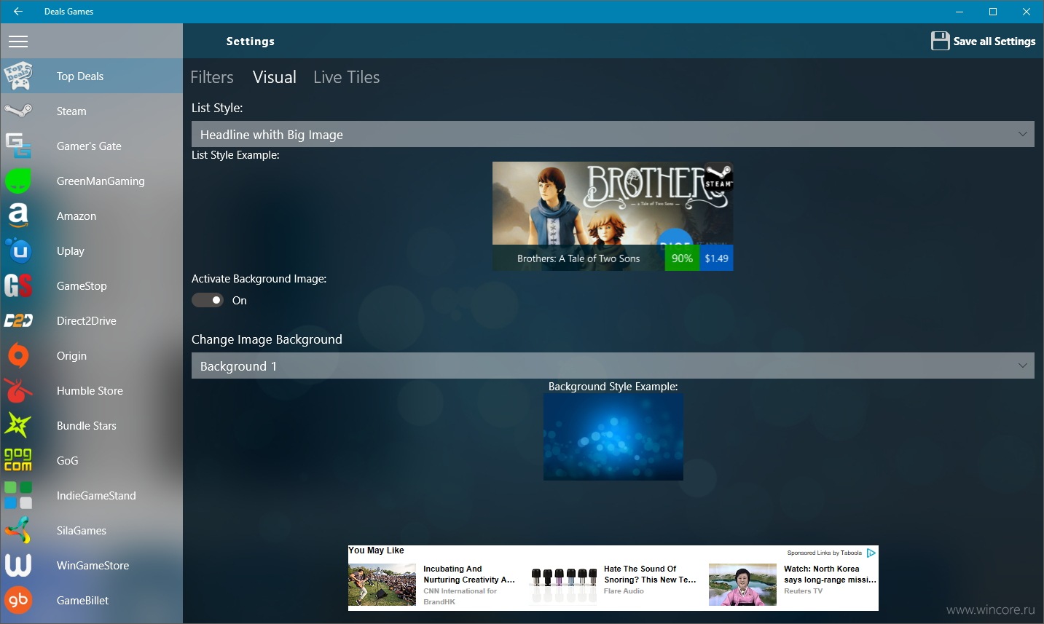Open the List Style dropdown
Screen dimensions: 1044x624
pos(613,134)
